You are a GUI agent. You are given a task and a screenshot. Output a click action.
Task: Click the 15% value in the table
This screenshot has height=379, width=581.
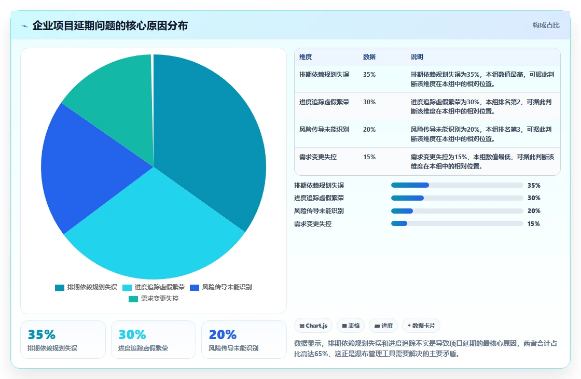369,157
